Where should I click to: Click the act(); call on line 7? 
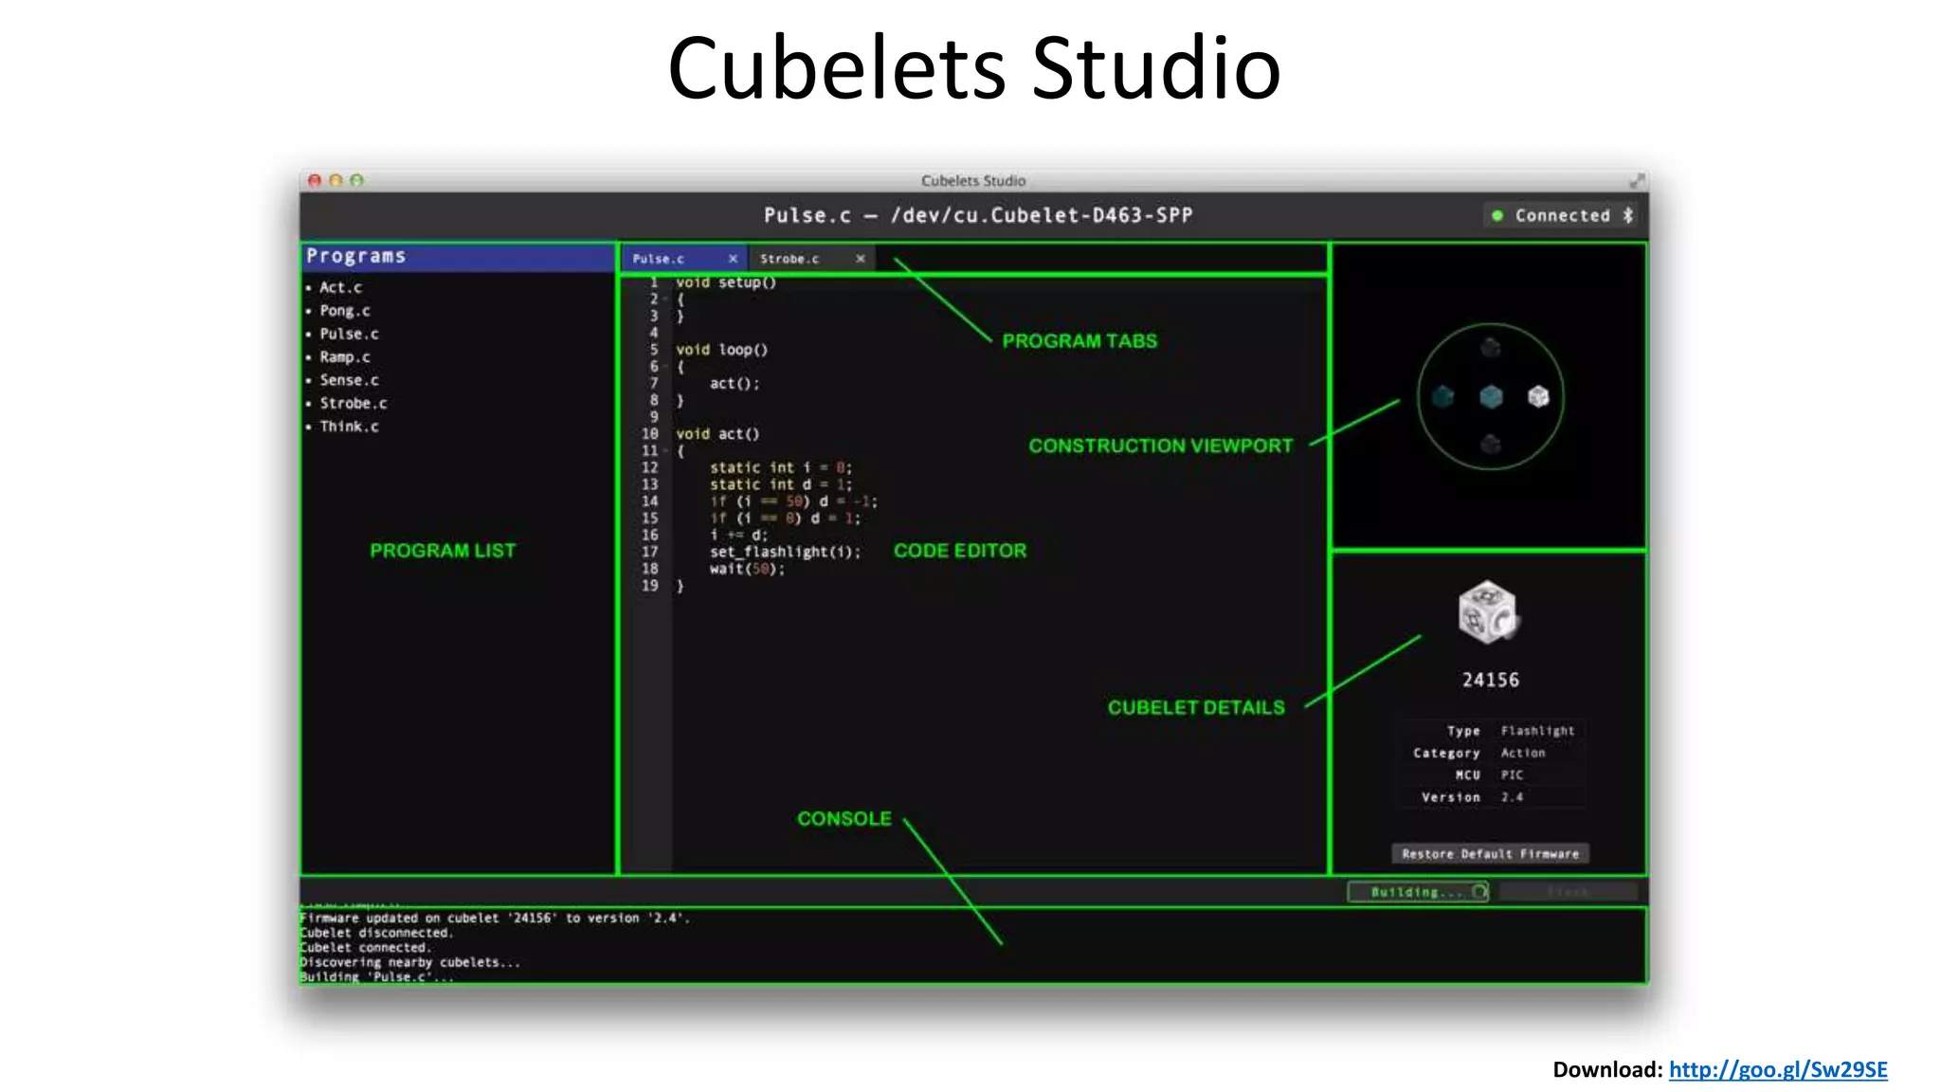pos(735,384)
